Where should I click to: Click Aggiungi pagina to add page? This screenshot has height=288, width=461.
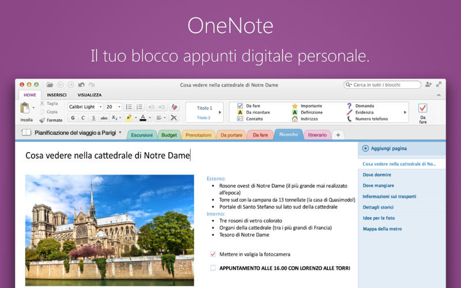tap(385, 148)
